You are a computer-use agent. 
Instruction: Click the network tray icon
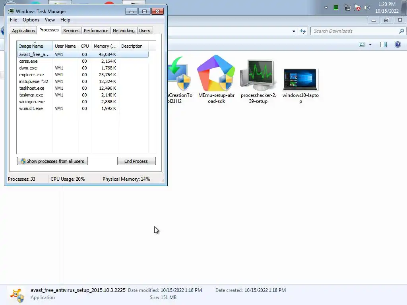coord(347,8)
